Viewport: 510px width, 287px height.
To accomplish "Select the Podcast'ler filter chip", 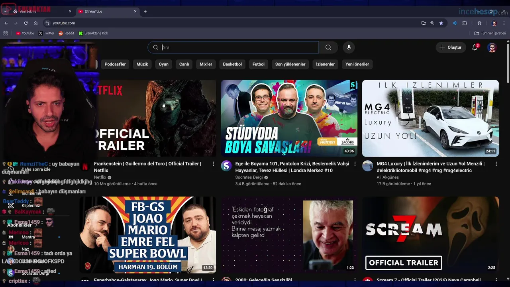I will point(115,64).
